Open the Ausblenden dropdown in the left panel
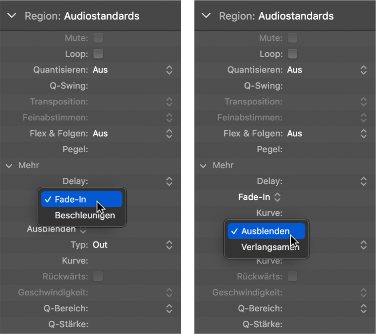Image resolution: width=376 pixels, height=334 pixels. 82,229
